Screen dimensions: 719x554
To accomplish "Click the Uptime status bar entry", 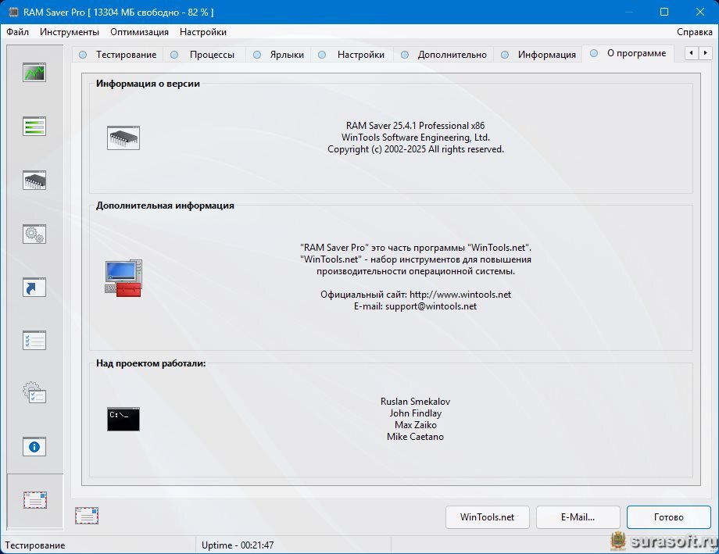I will pyautogui.click(x=238, y=545).
